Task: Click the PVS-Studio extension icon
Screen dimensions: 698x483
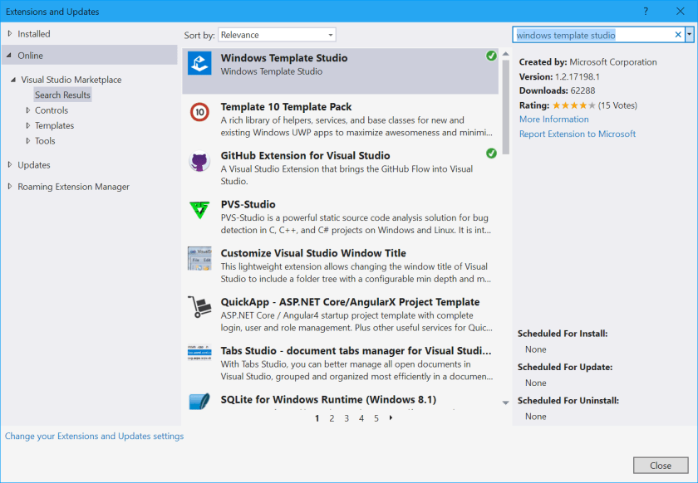Action: (x=199, y=210)
